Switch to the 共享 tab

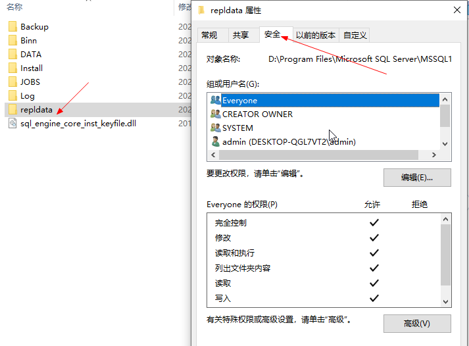point(241,36)
